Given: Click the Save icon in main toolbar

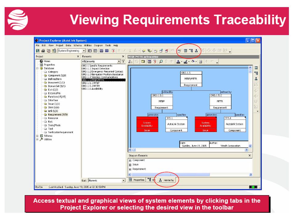Looking at the screenshot, I should (x=38, y=51).
